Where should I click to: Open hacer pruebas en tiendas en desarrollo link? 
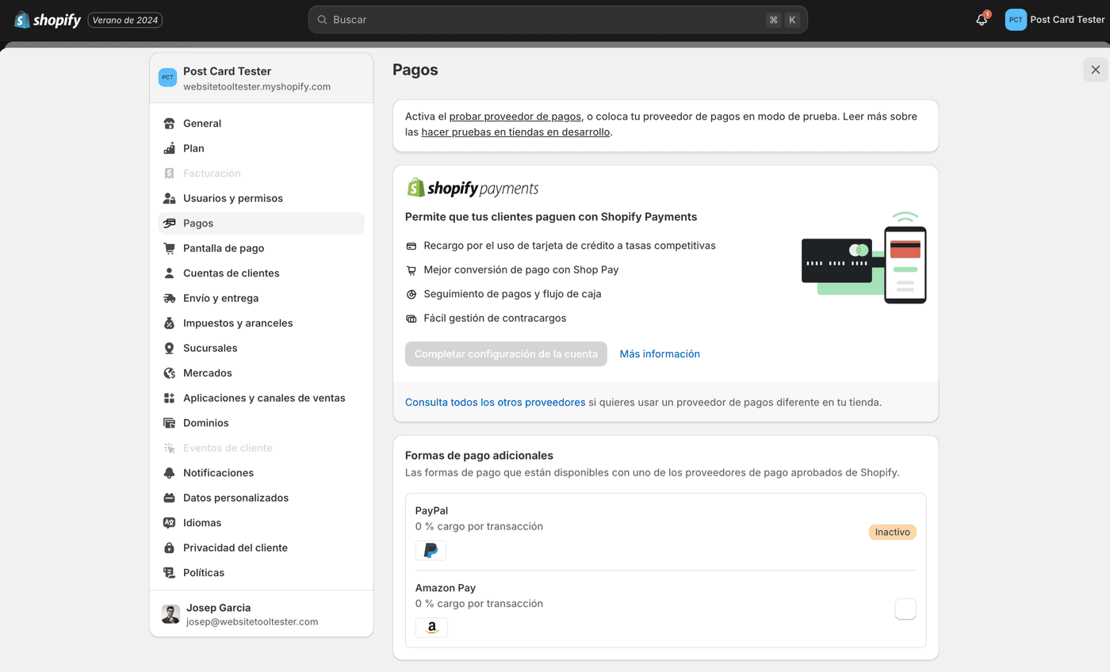515,132
